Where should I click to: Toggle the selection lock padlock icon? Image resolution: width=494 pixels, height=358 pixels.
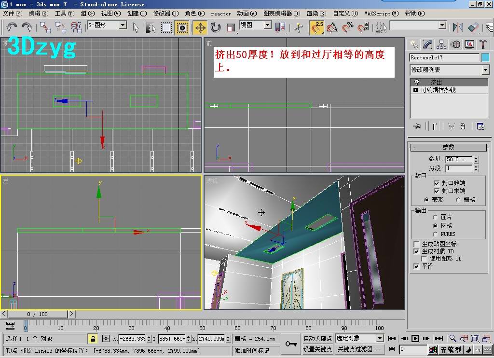93,339
